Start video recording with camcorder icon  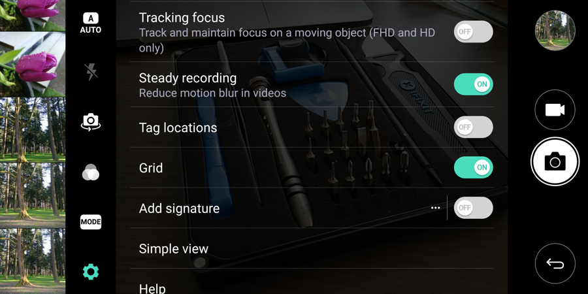(555, 110)
